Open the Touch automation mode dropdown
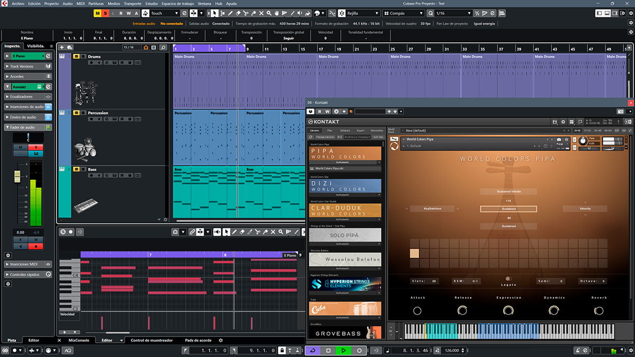This screenshot has height=357, width=635. point(165,13)
